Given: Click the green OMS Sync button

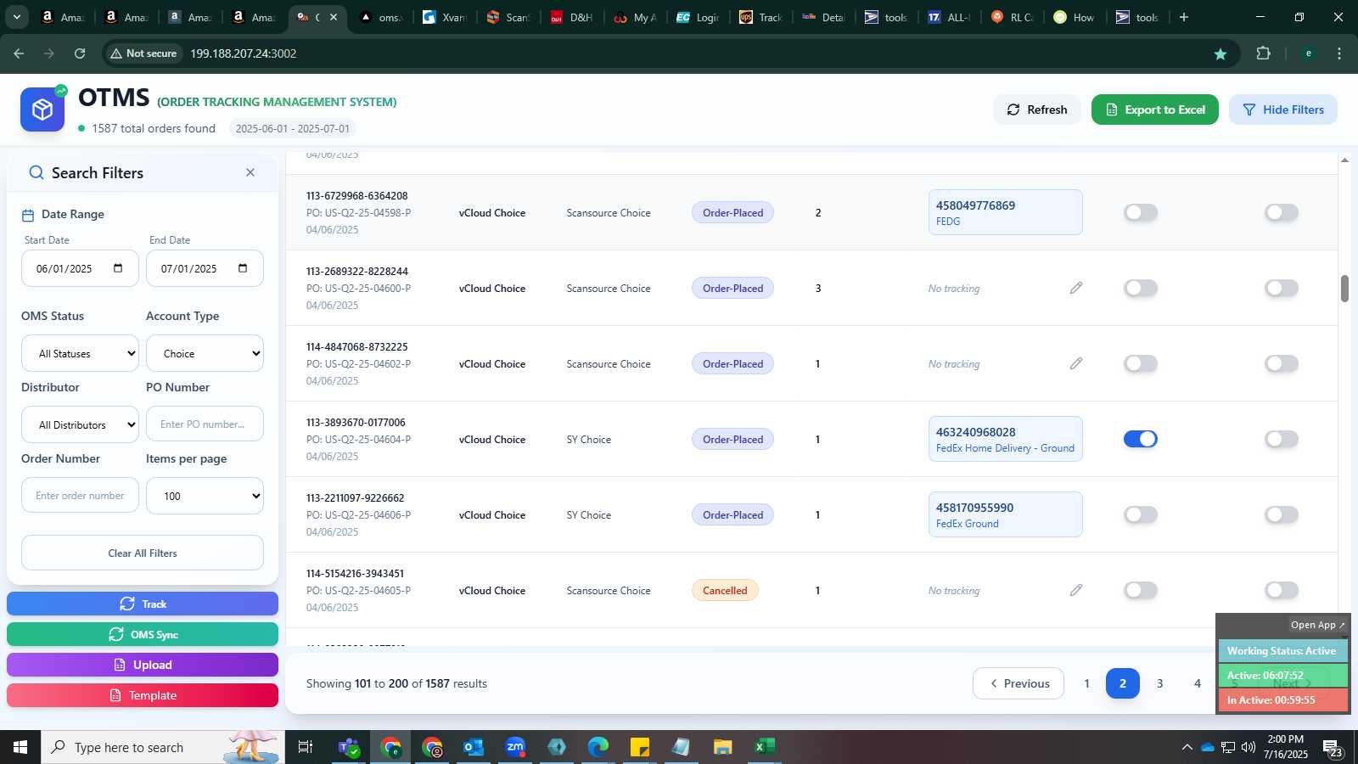Looking at the screenshot, I should [x=143, y=634].
